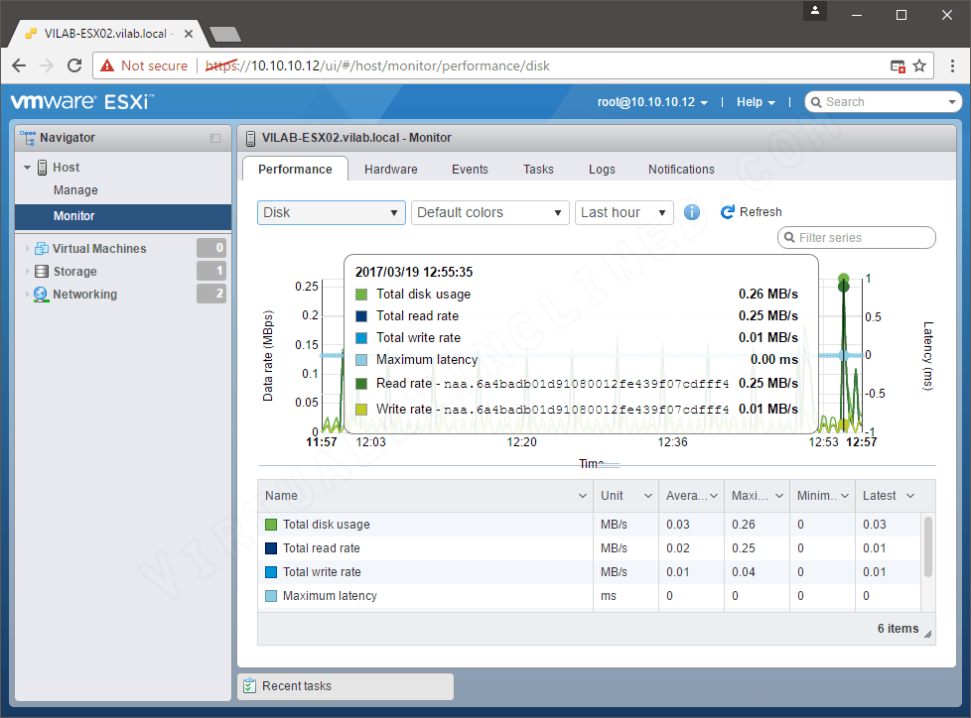971x718 pixels.
Task: Expand the Storage node
Action: (x=27, y=272)
